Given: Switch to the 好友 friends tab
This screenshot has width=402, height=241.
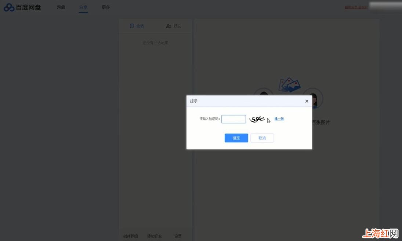Looking at the screenshot, I should (174, 26).
